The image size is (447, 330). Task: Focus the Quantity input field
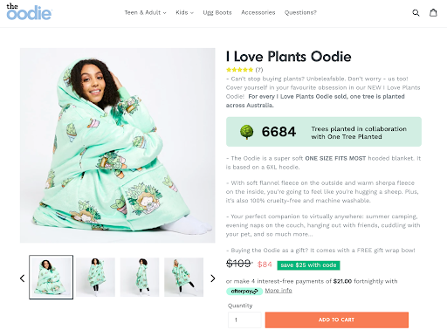click(244, 320)
